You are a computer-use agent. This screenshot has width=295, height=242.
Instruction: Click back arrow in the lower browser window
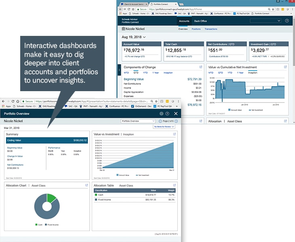[3, 101]
